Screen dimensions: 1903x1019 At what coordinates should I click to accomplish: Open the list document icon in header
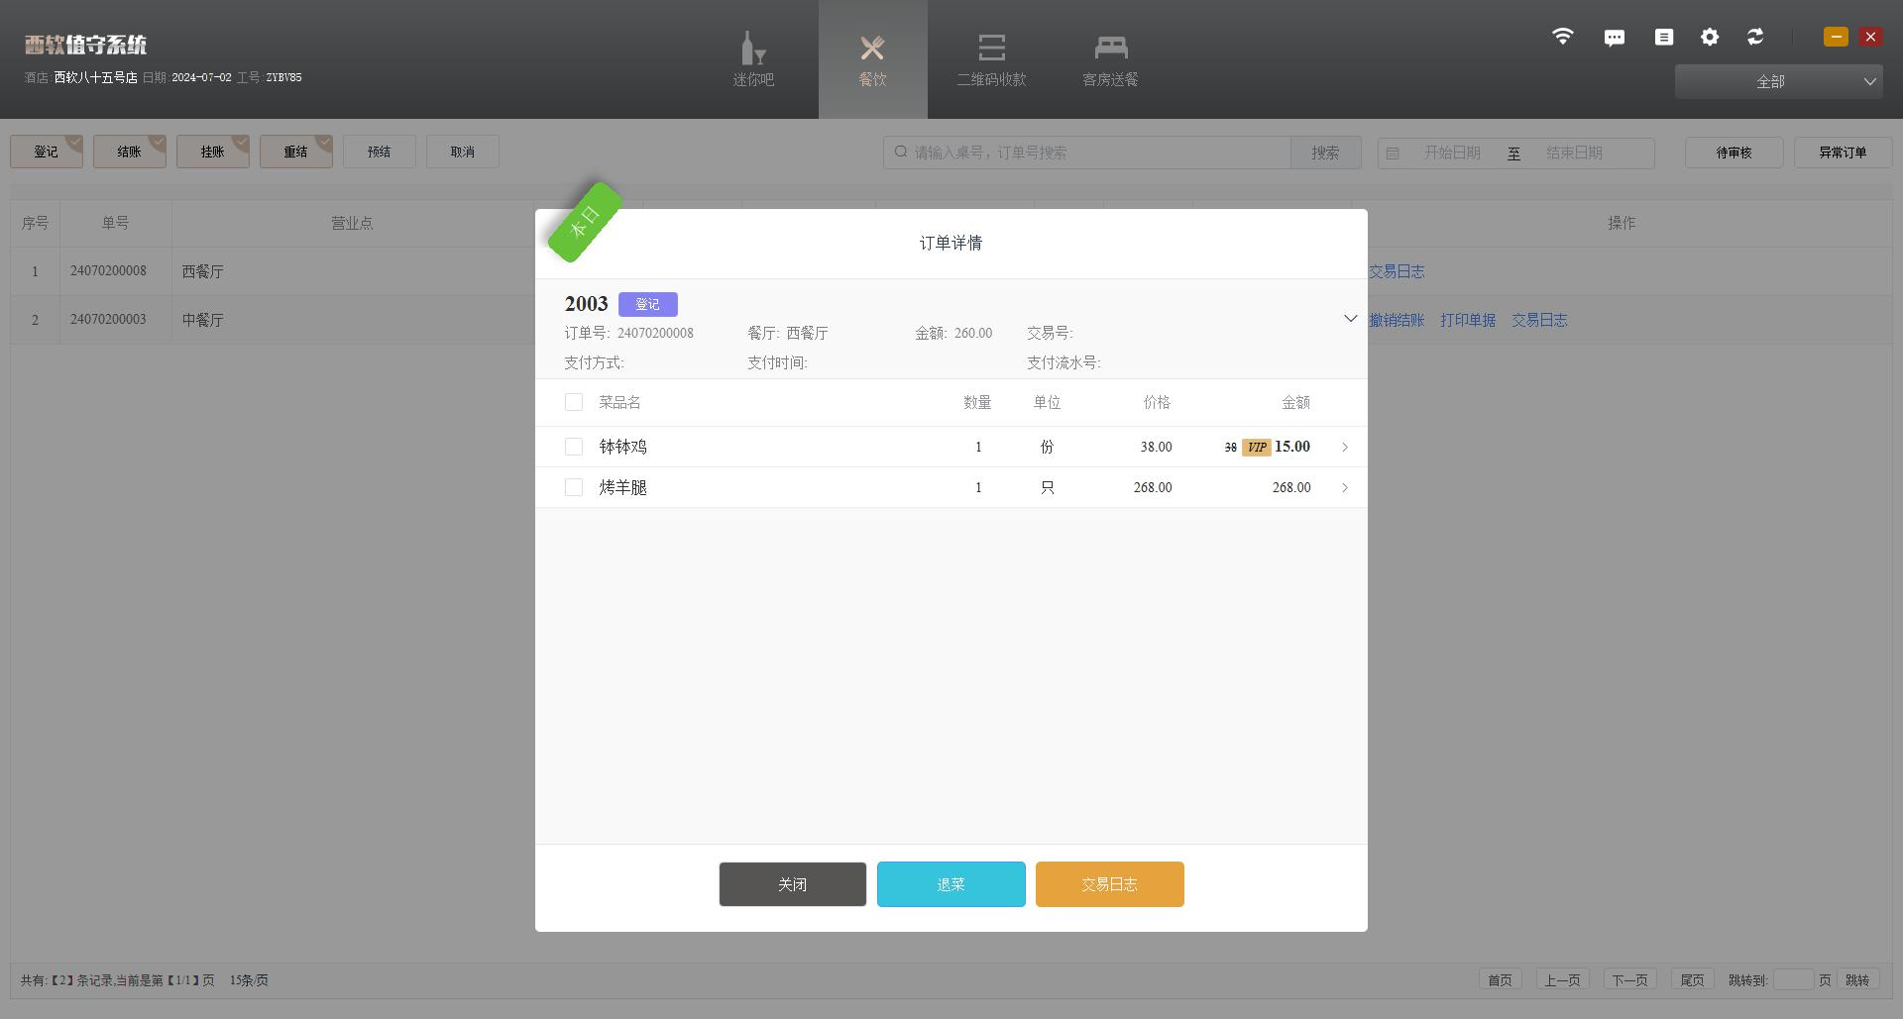pyautogui.click(x=1664, y=37)
